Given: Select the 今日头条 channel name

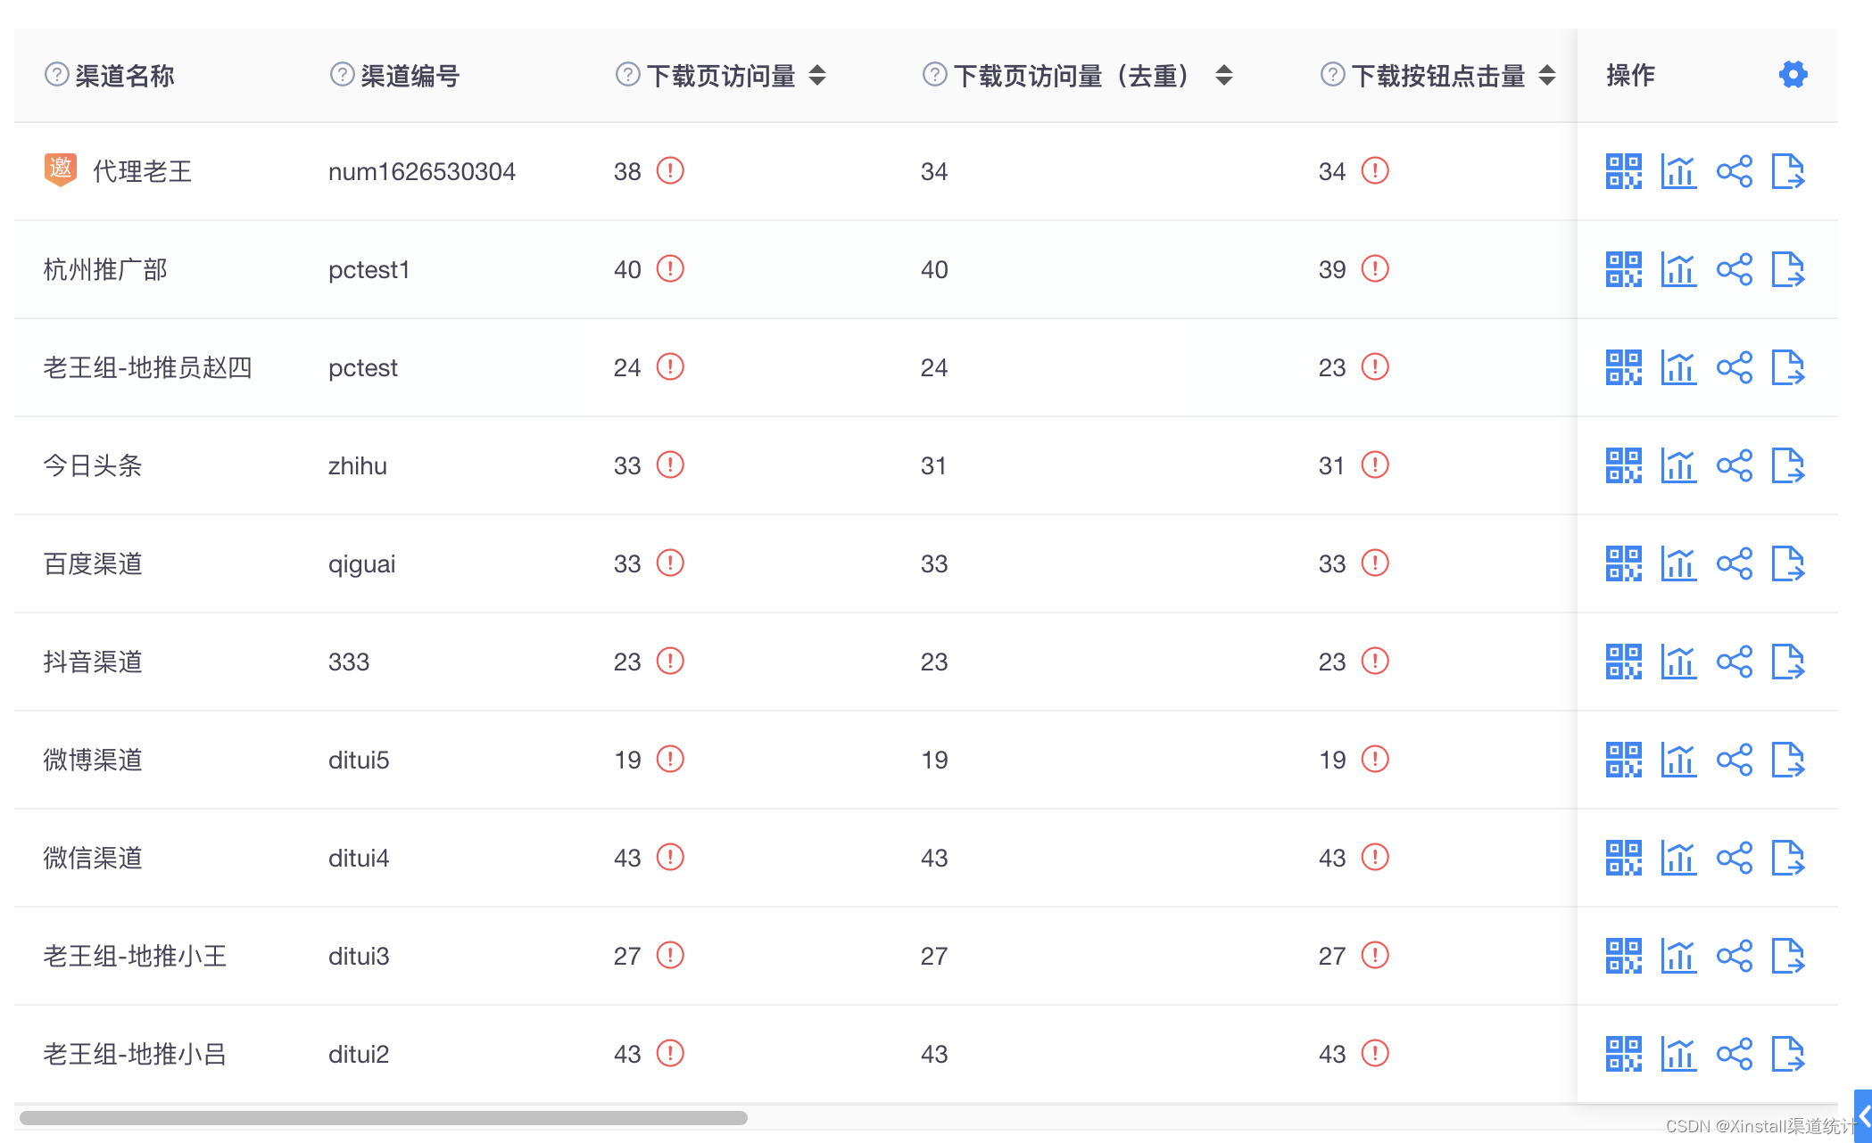Looking at the screenshot, I should point(93,465).
